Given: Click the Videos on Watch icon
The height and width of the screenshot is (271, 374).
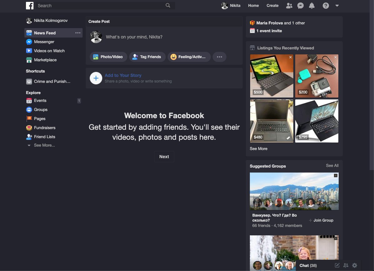Looking at the screenshot, I should [x=29, y=51].
